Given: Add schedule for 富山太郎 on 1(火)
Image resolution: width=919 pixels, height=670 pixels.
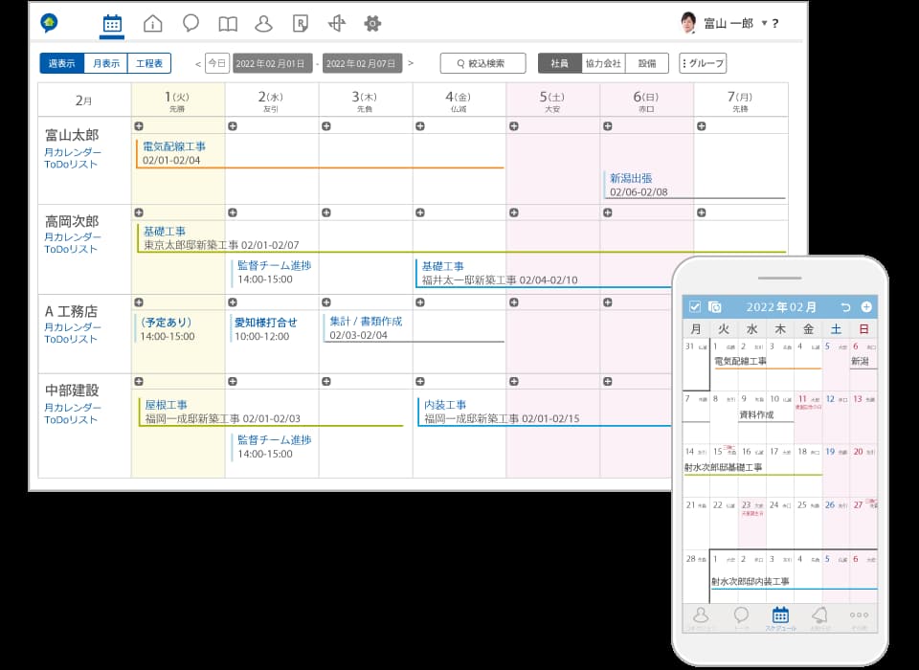Looking at the screenshot, I should [139, 126].
